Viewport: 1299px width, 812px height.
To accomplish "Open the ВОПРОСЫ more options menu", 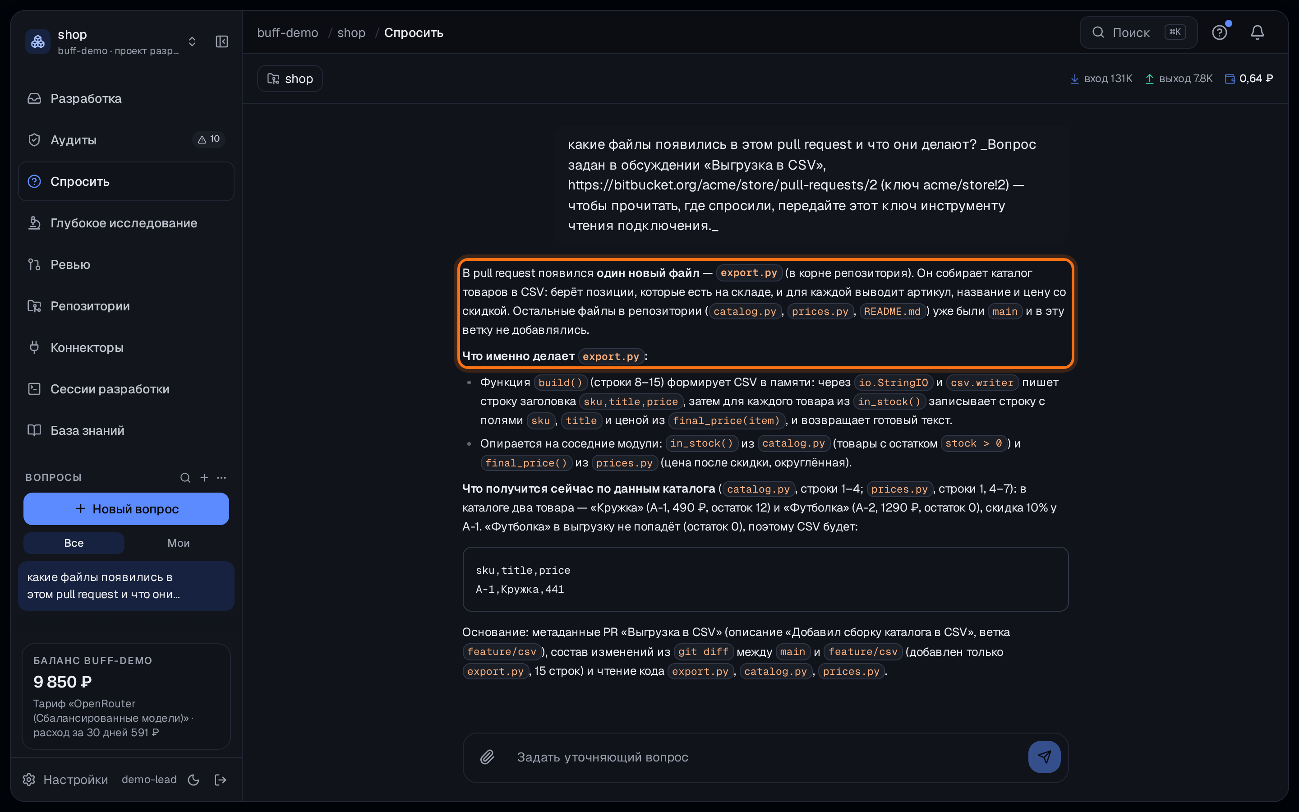I will (x=222, y=477).
